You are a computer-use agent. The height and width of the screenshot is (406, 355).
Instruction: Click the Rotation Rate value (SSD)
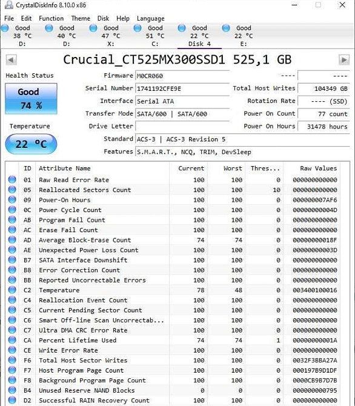[323, 101]
